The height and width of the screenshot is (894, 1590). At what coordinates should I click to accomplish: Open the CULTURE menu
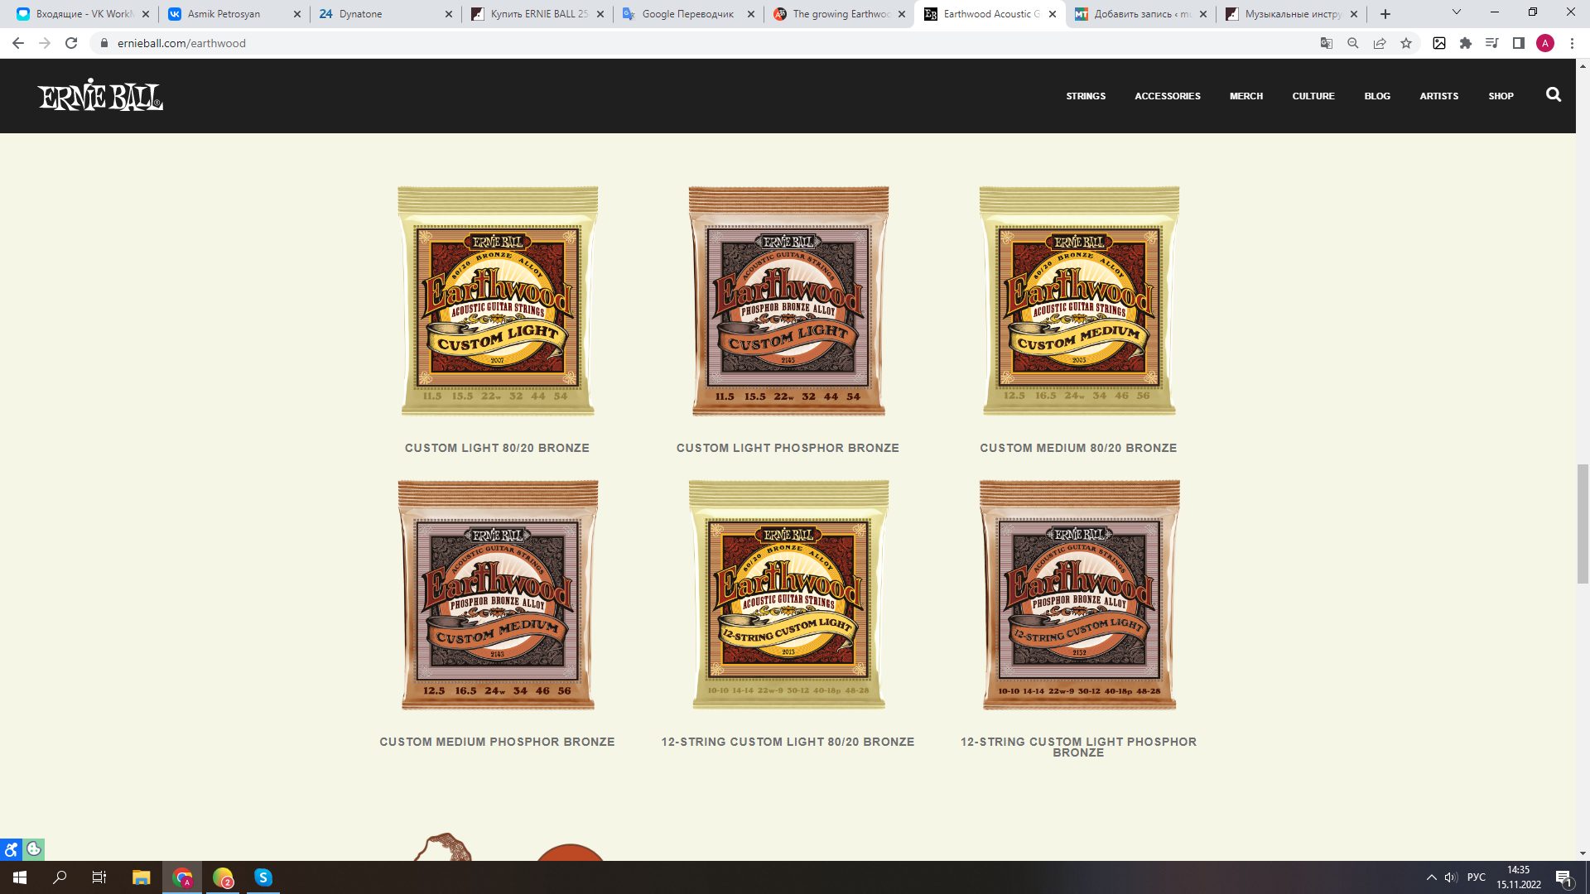tap(1313, 96)
